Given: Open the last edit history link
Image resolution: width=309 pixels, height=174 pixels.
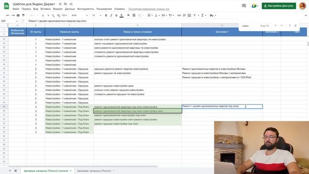Looking at the screenshot, I should coord(149,9).
